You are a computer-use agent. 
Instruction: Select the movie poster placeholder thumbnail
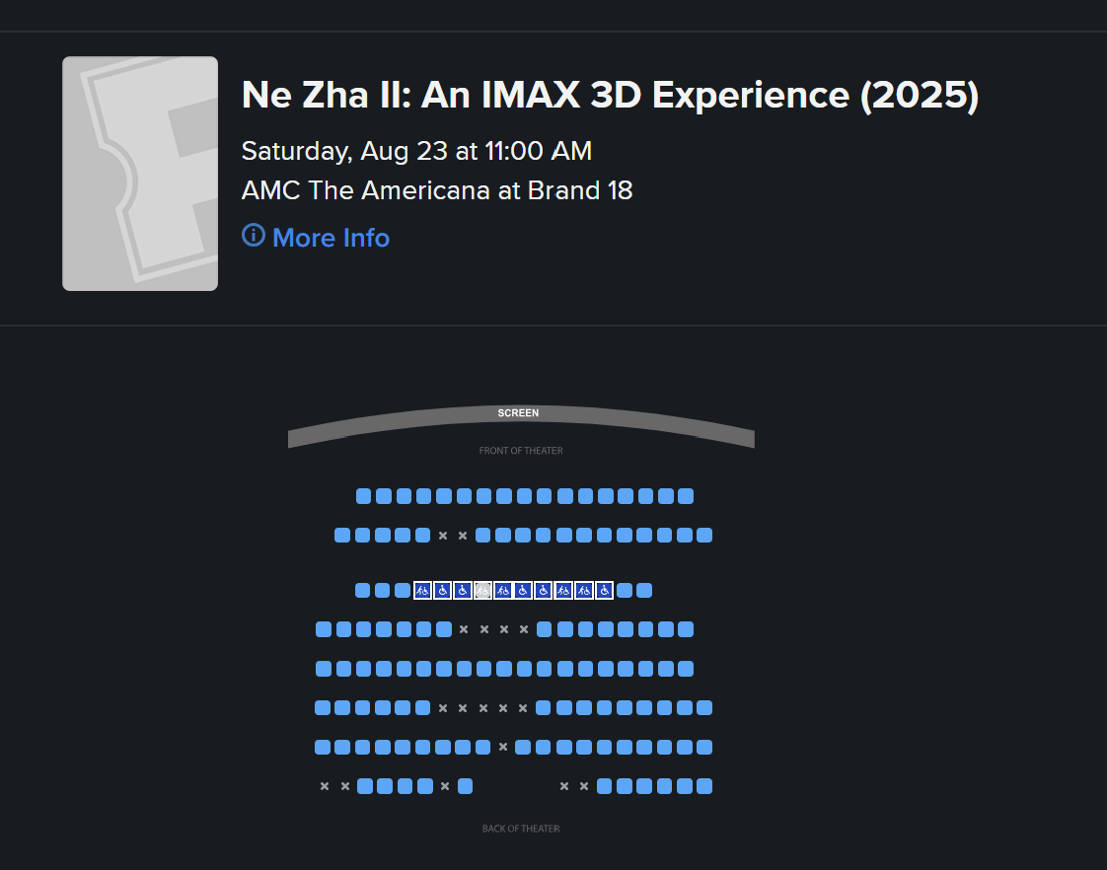click(x=140, y=174)
